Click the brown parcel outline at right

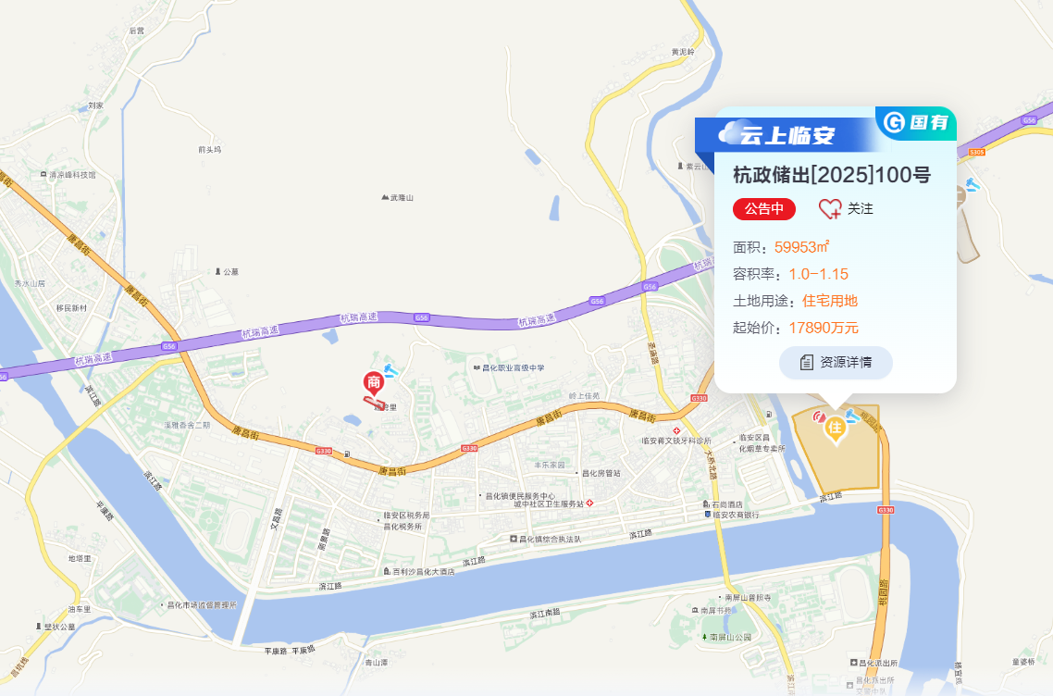966,237
